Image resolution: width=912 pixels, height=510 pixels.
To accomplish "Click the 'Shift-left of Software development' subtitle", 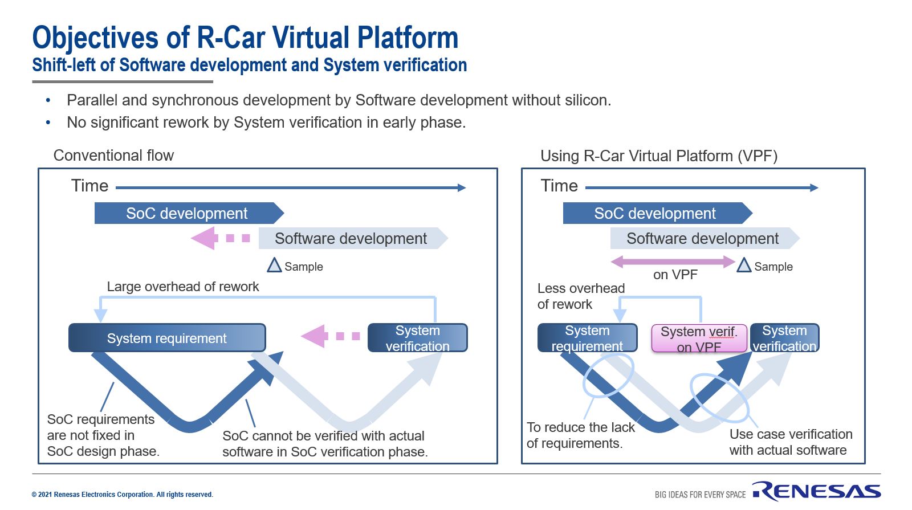I will click(250, 65).
